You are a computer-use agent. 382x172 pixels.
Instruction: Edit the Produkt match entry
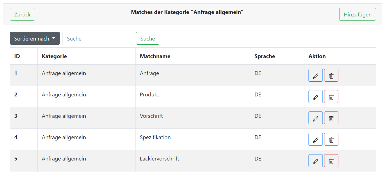pos(315,97)
